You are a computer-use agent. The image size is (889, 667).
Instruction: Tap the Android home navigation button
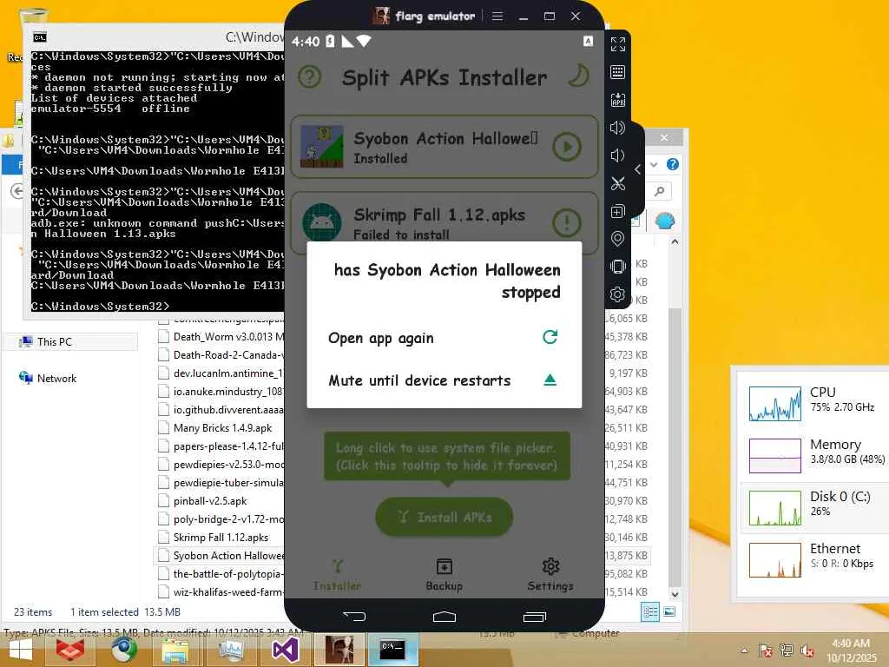coord(444,617)
